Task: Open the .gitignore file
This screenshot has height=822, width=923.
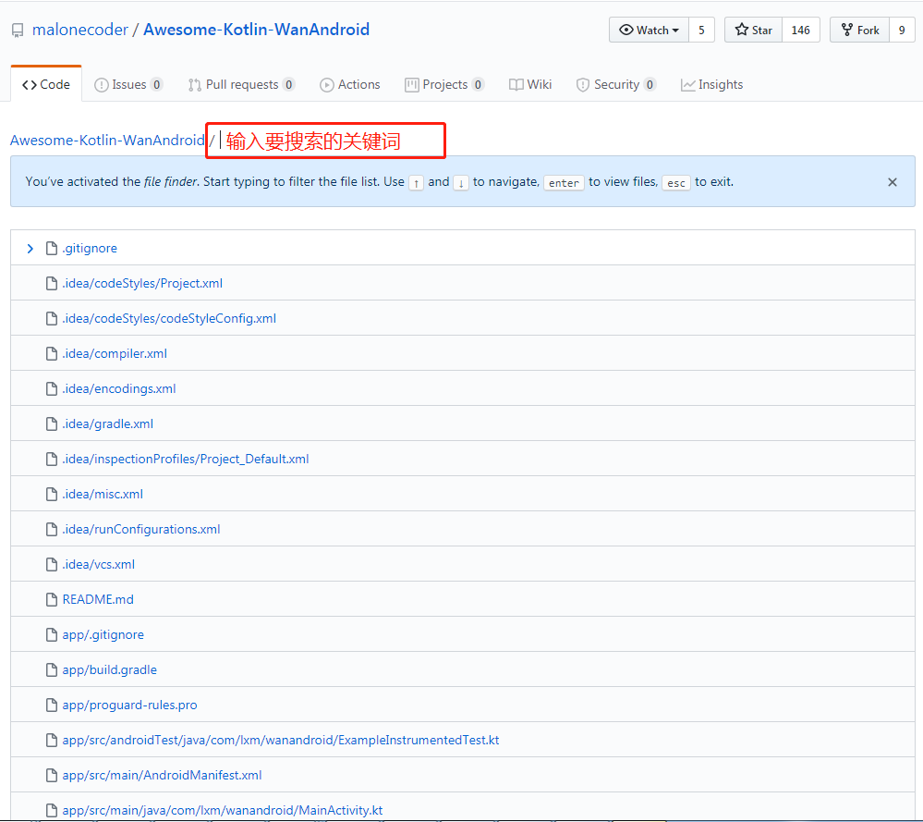Action: pos(90,248)
